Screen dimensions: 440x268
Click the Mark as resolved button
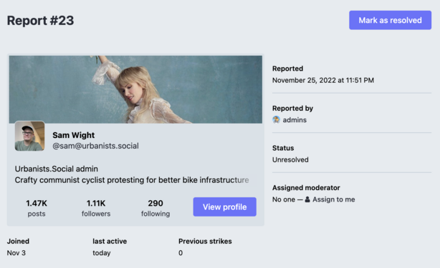[390, 20]
